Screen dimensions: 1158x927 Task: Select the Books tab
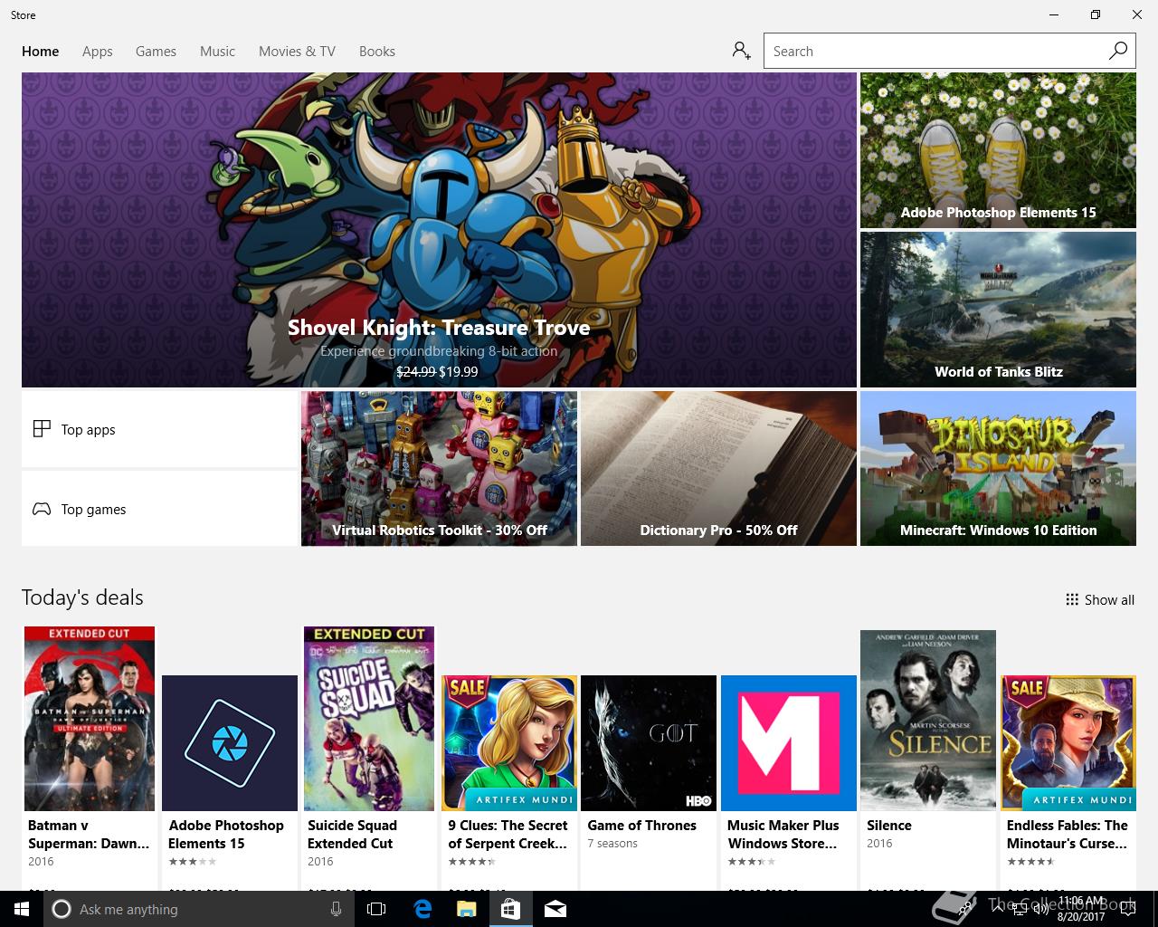[377, 51]
